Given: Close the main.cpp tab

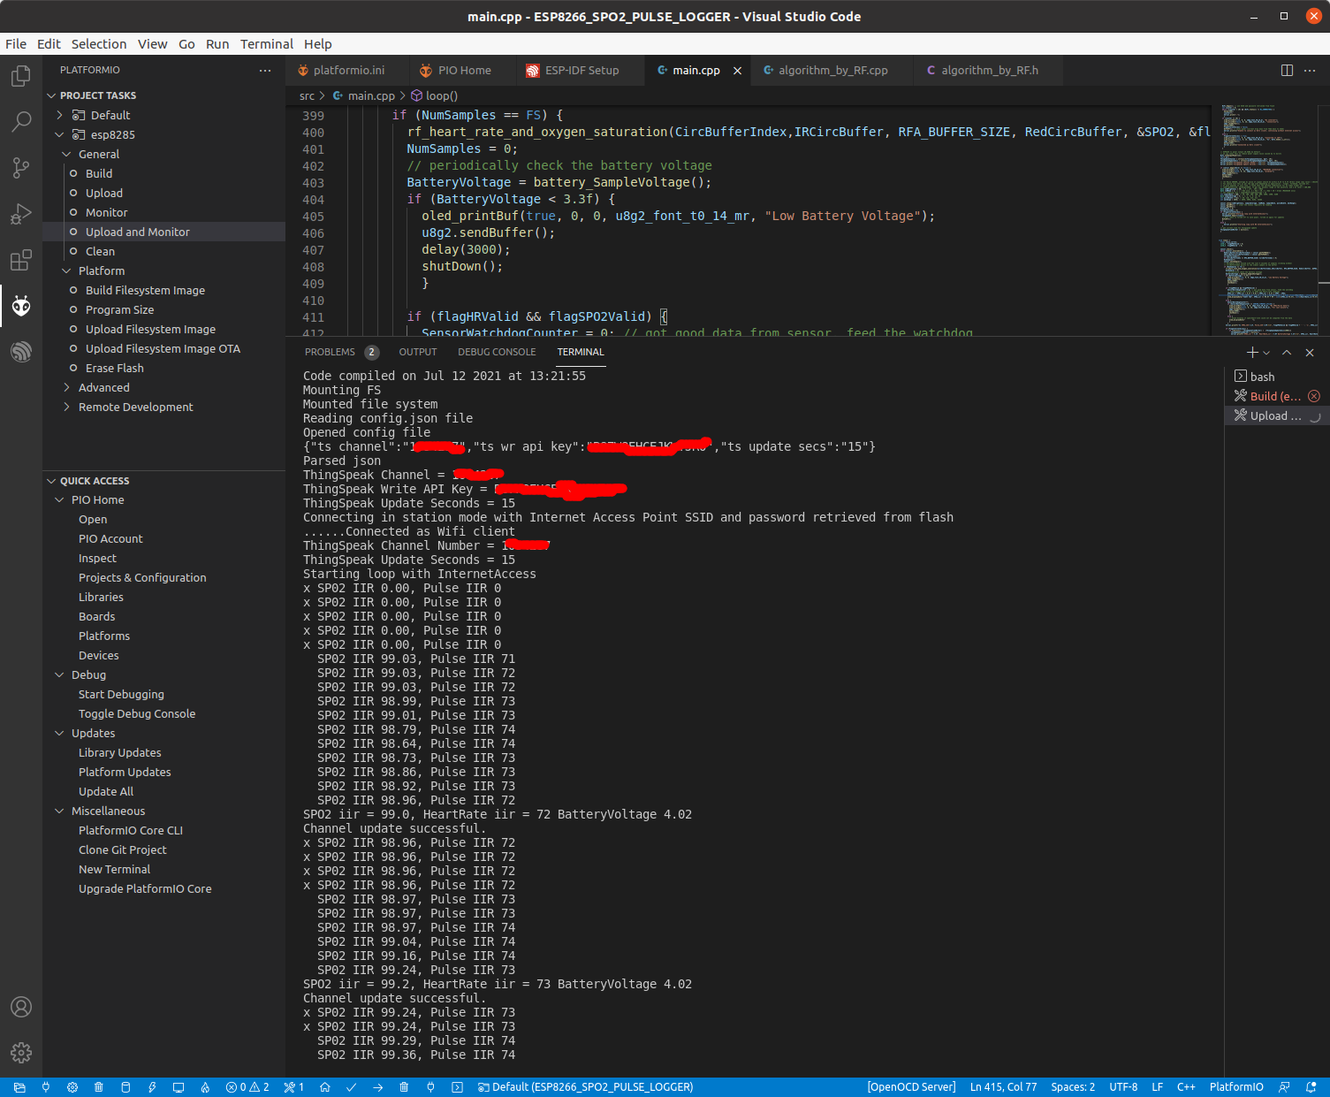Looking at the screenshot, I should coord(737,71).
